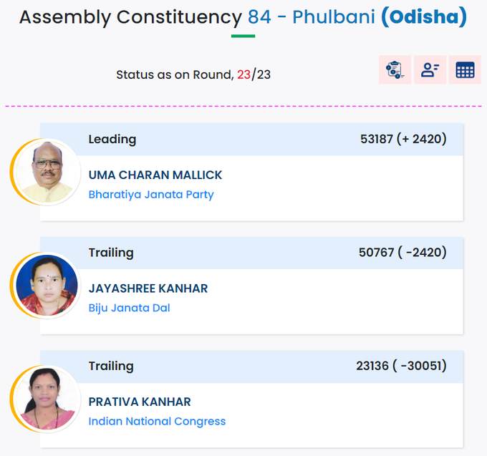The image size is (487, 456).
Task: Open the clipboard results summary icon
Action: point(395,70)
